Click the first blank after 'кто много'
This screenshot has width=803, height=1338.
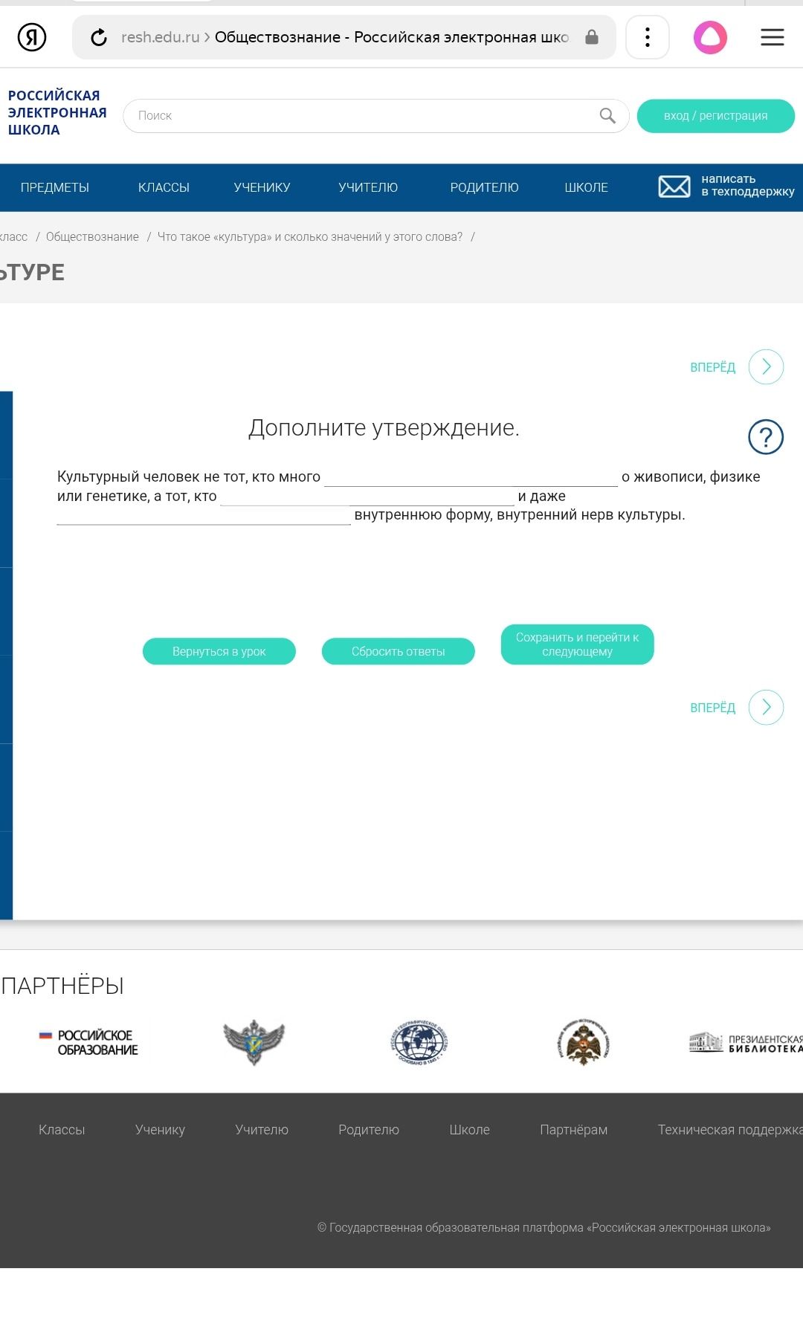tap(471, 477)
